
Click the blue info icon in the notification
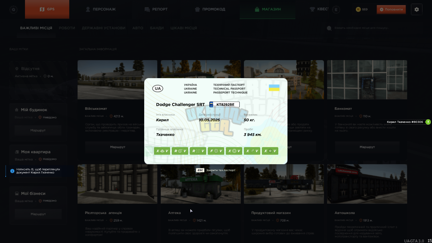point(12,171)
